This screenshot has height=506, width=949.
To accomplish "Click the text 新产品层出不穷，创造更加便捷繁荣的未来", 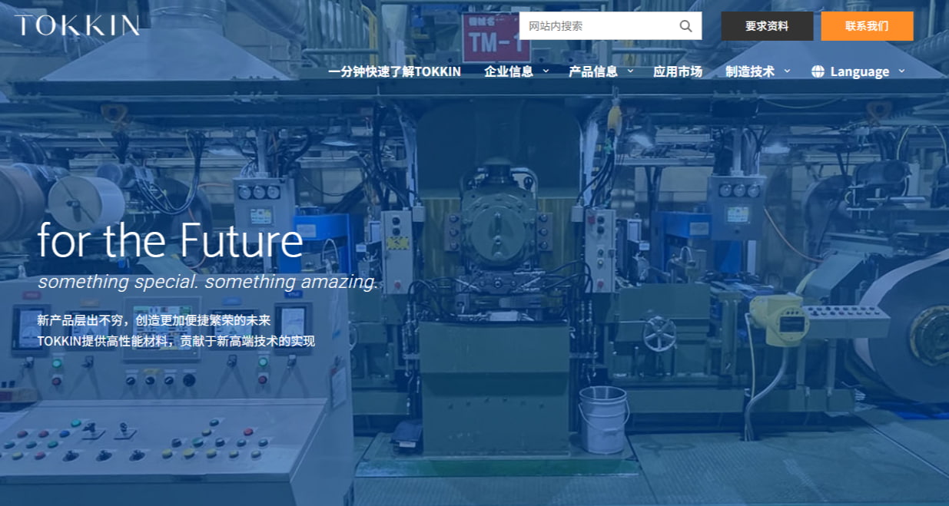I will (154, 319).
